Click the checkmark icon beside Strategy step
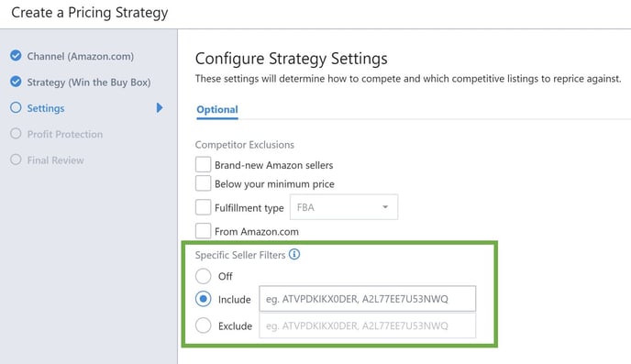This screenshot has width=631, height=364. coord(16,82)
